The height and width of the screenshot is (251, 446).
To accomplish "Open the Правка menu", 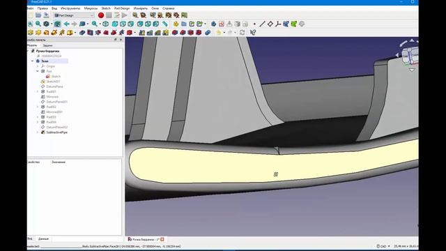I will (x=43, y=8).
